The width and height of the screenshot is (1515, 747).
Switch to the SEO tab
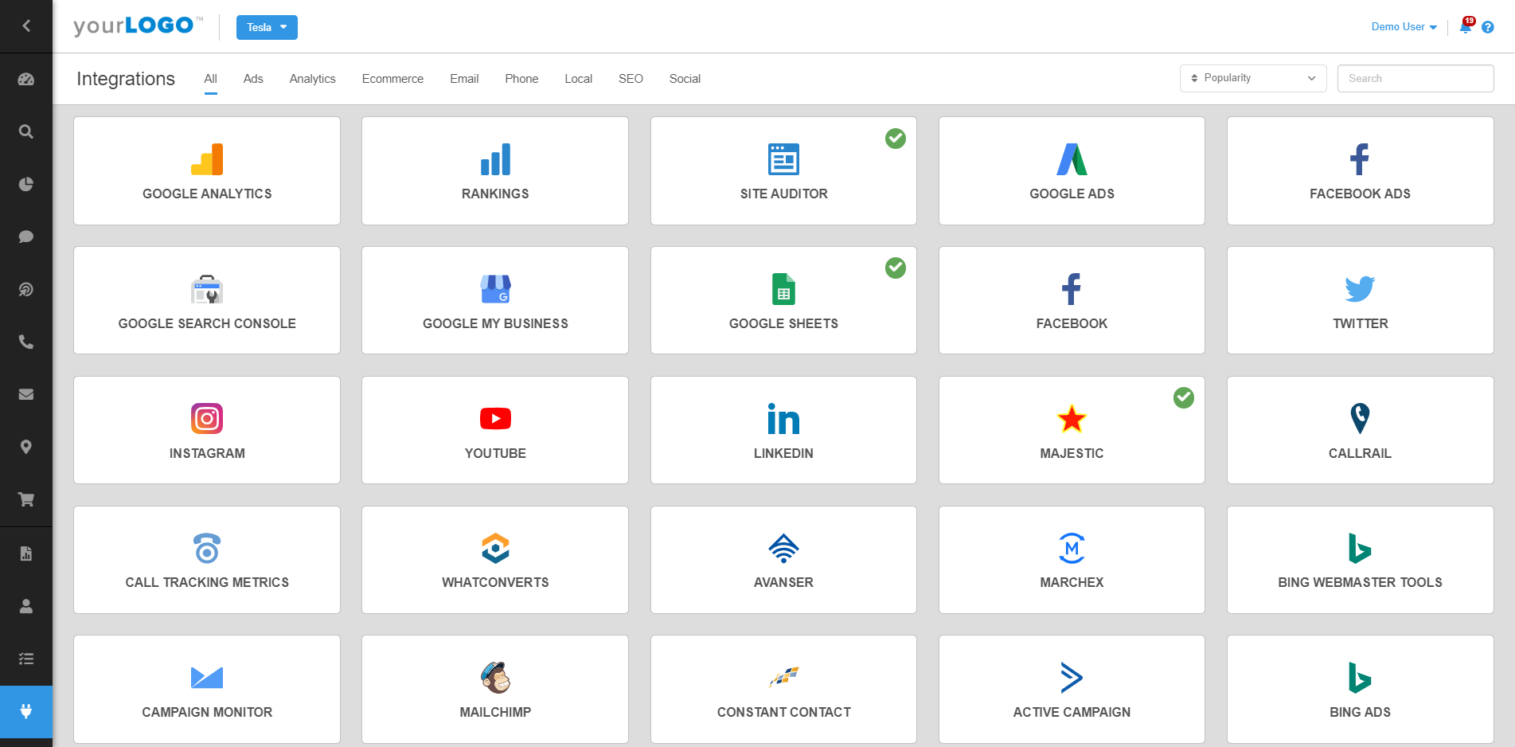pyautogui.click(x=631, y=79)
